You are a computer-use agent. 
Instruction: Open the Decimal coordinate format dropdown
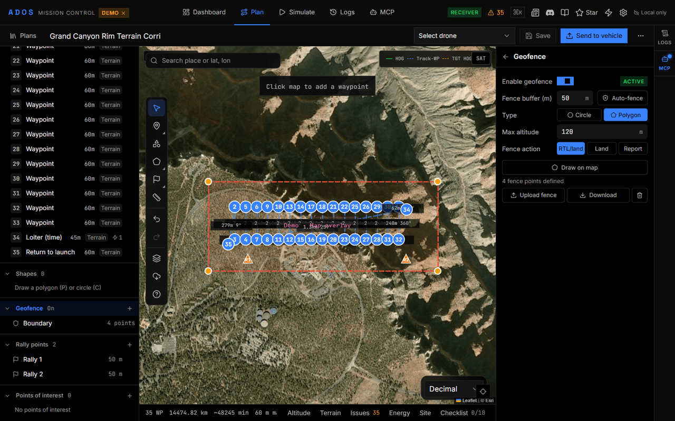coord(453,389)
